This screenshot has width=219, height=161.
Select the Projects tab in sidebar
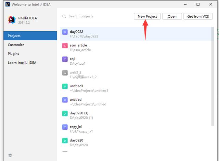[30, 36]
